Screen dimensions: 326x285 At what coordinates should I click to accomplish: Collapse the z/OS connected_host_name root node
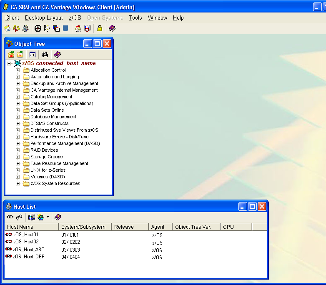click(9, 63)
